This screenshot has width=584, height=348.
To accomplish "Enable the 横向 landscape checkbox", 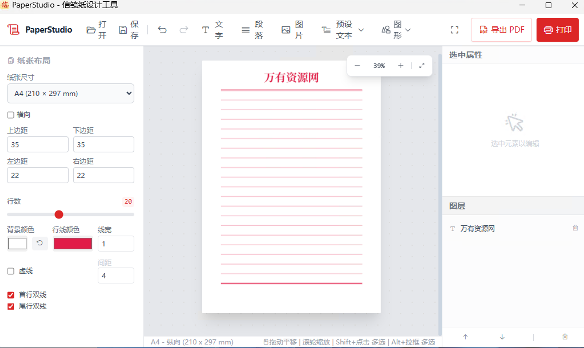I will pos(11,115).
